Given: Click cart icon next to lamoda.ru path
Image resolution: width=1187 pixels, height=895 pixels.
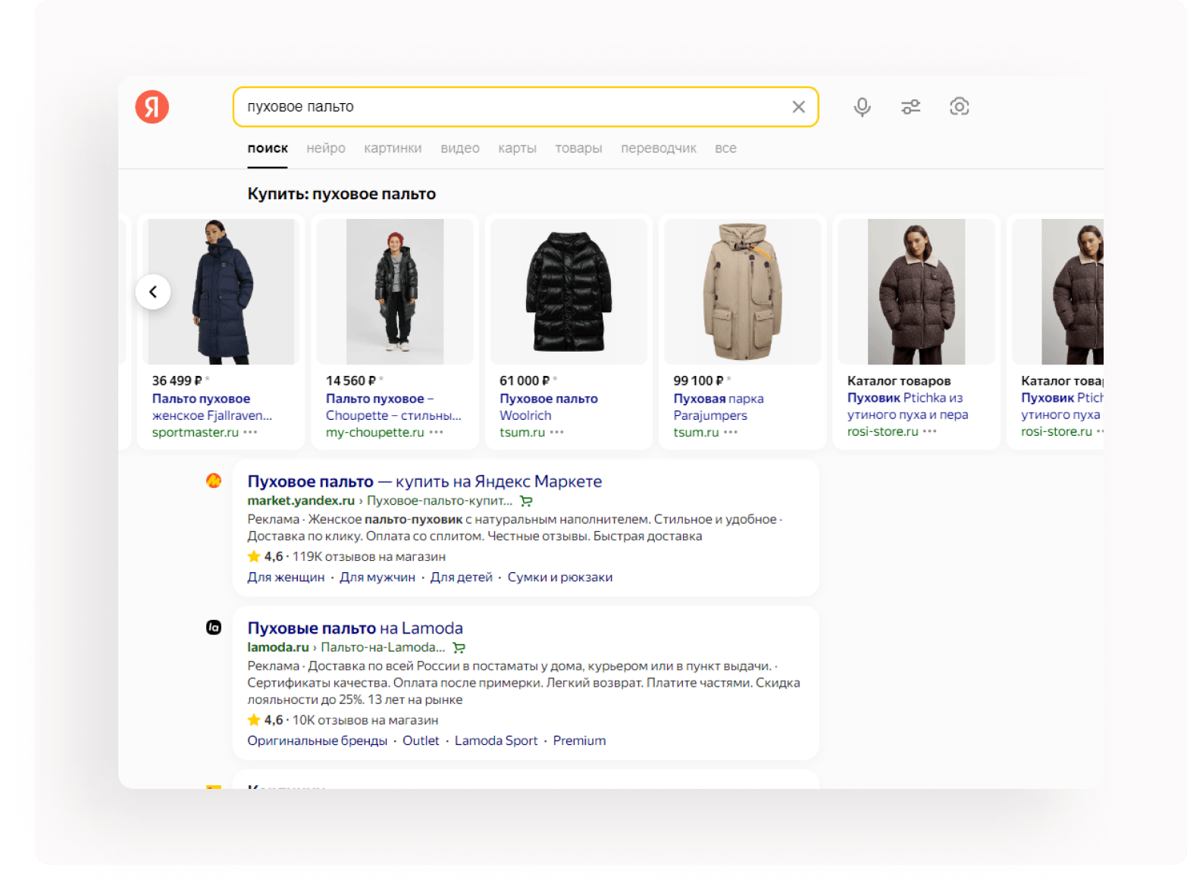Looking at the screenshot, I should point(459,648).
